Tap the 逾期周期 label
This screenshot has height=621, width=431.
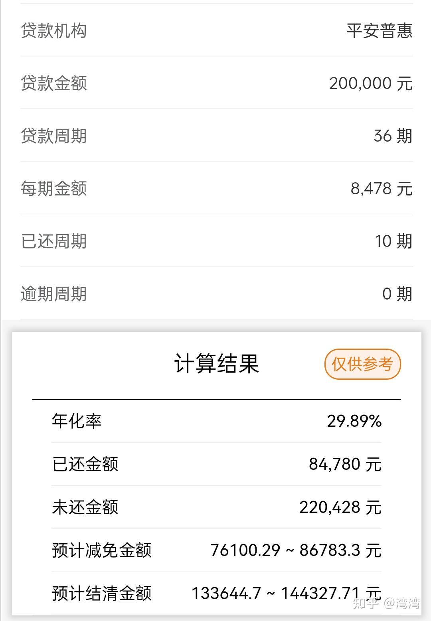click(53, 294)
